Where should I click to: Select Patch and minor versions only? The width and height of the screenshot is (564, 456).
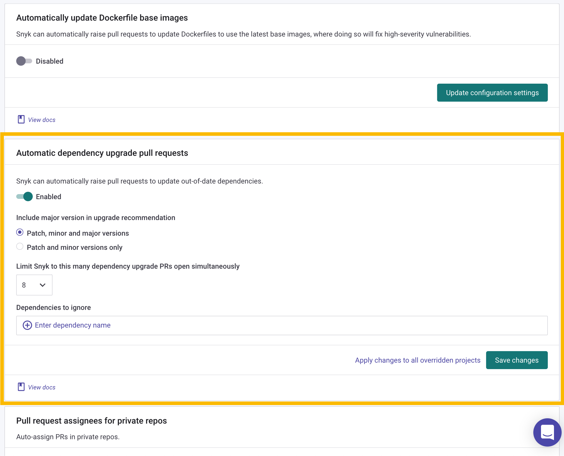pyautogui.click(x=20, y=247)
